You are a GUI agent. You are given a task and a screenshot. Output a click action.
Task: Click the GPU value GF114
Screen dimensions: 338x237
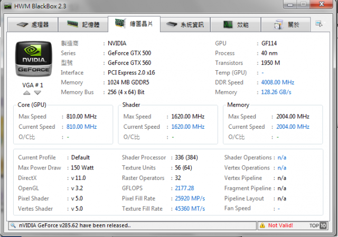(x=269, y=43)
